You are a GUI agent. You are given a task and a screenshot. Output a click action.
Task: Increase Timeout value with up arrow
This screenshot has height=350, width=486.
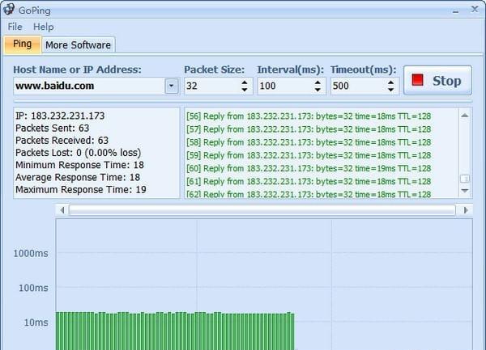391,82
